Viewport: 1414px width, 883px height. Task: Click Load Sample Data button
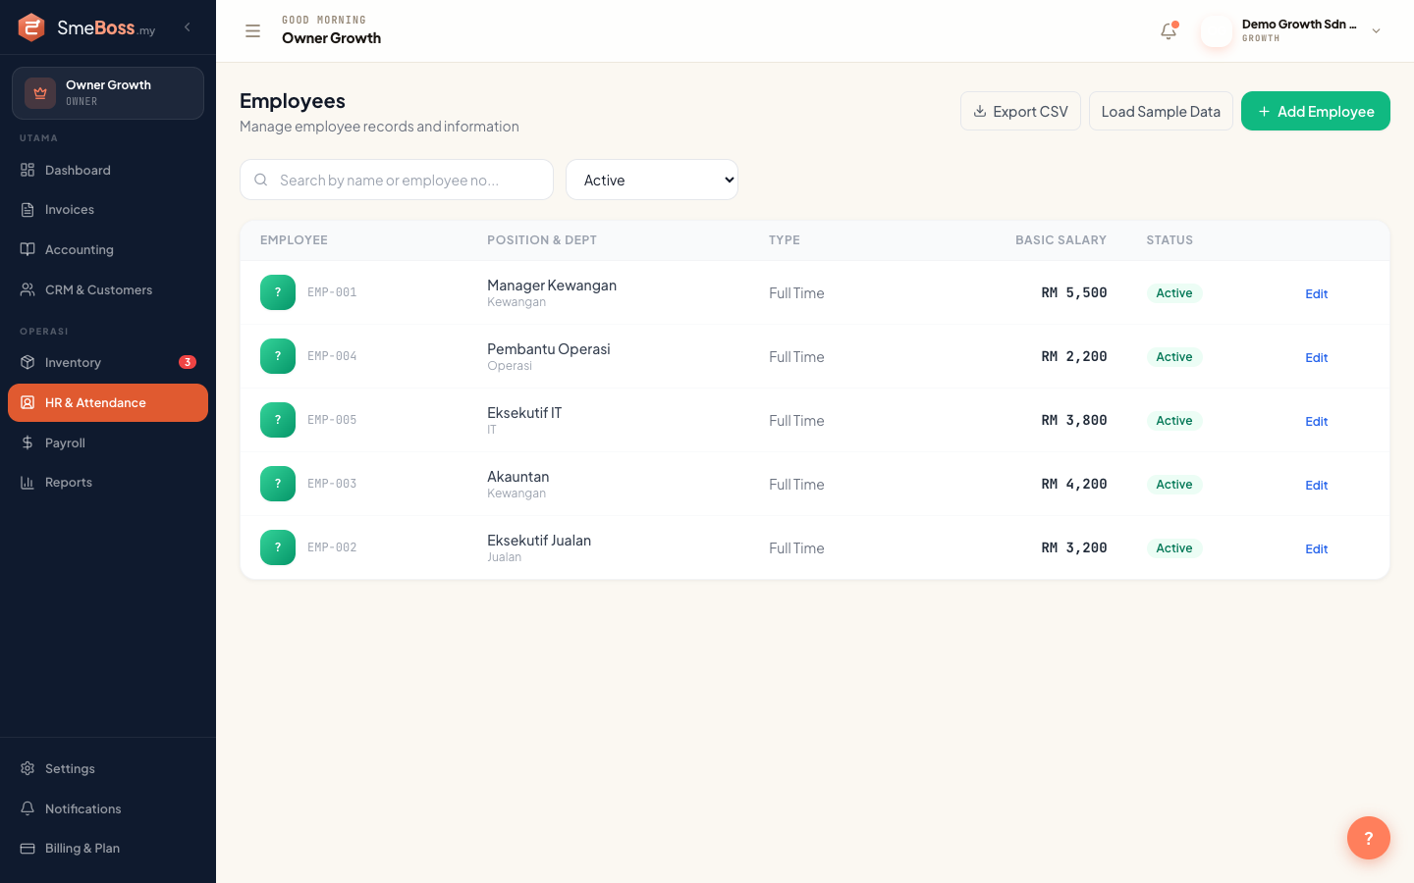pos(1161,111)
